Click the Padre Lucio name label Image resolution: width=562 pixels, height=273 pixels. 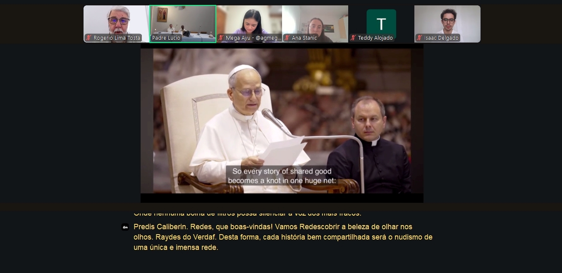pyautogui.click(x=166, y=38)
